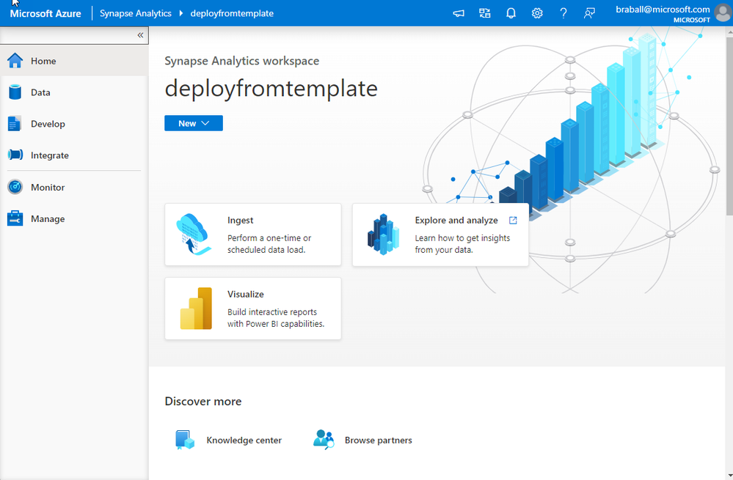Open the user account avatar

tap(723, 13)
